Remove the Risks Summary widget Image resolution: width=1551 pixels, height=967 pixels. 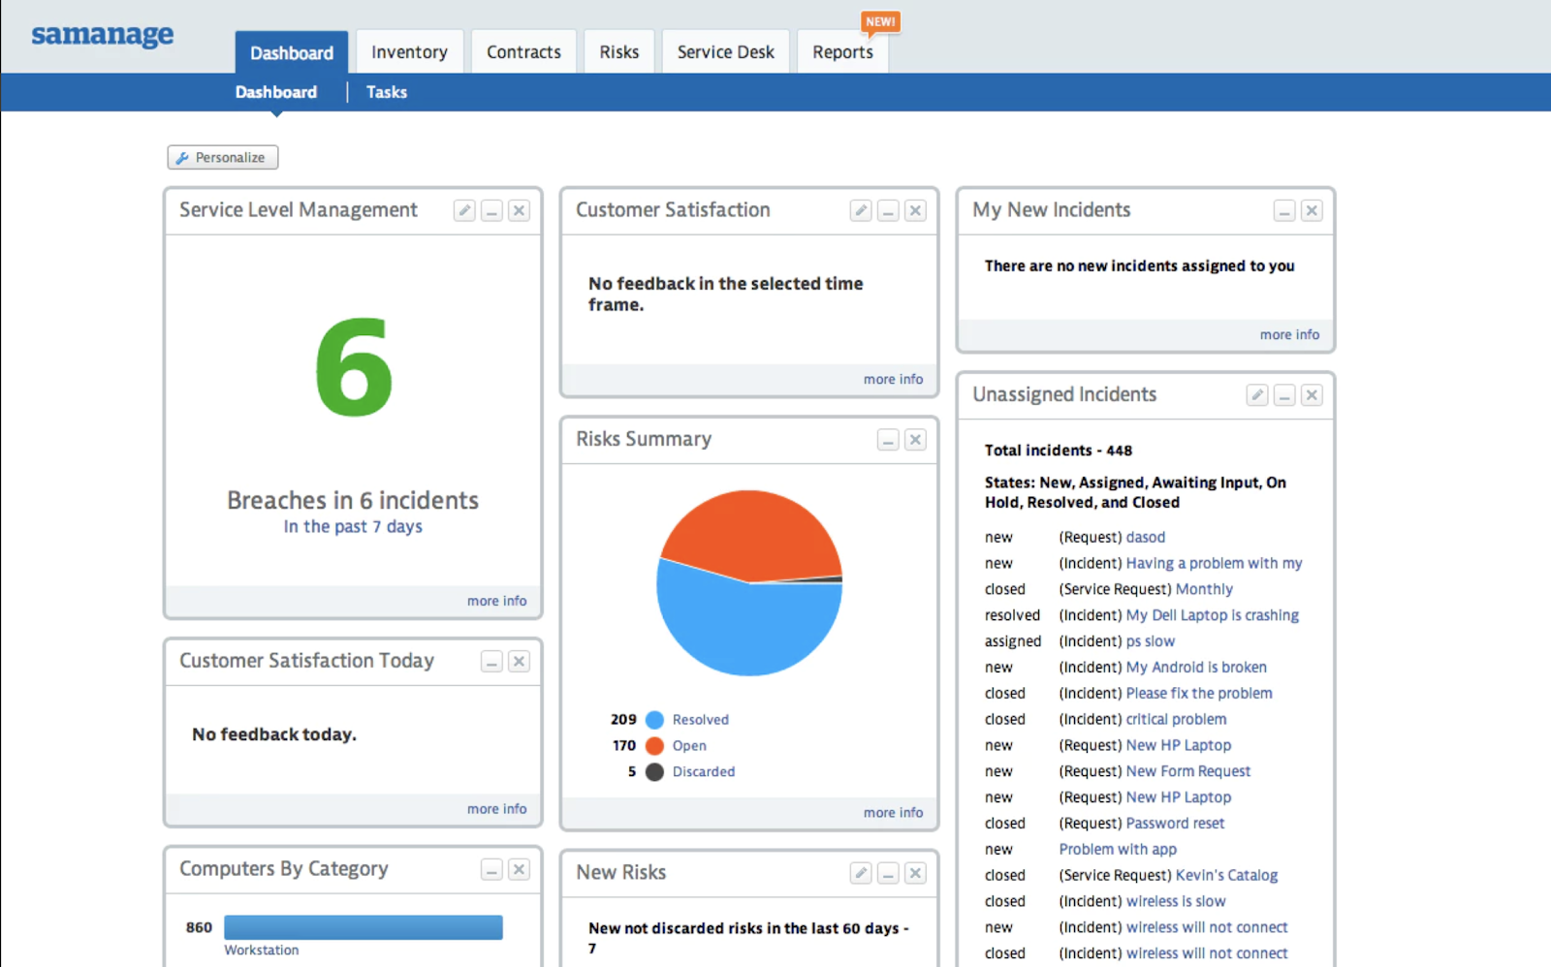(x=915, y=440)
